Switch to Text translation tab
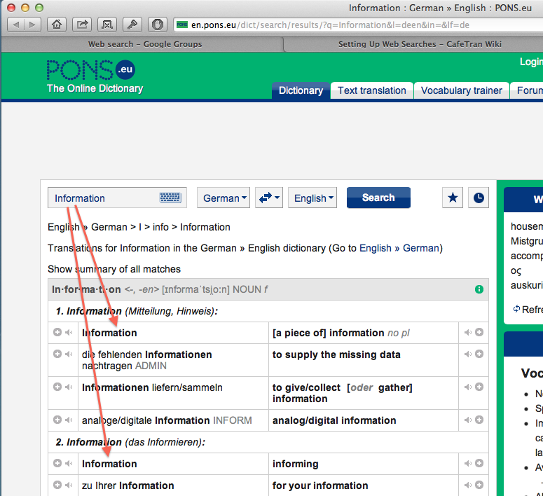543x496 pixels. pos(371,90)
